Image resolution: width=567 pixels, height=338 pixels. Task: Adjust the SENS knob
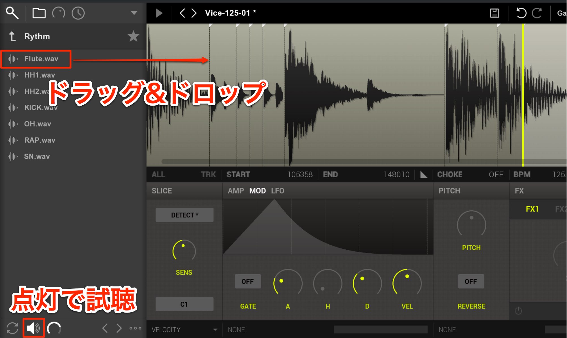tap(184, 251)
